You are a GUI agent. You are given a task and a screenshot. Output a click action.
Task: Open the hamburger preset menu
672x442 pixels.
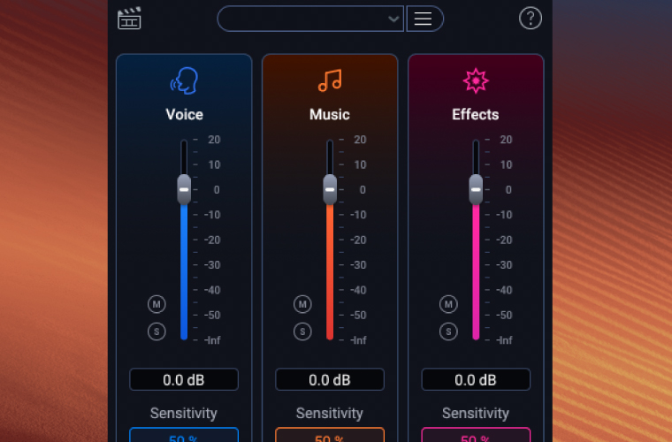[424, 19]
